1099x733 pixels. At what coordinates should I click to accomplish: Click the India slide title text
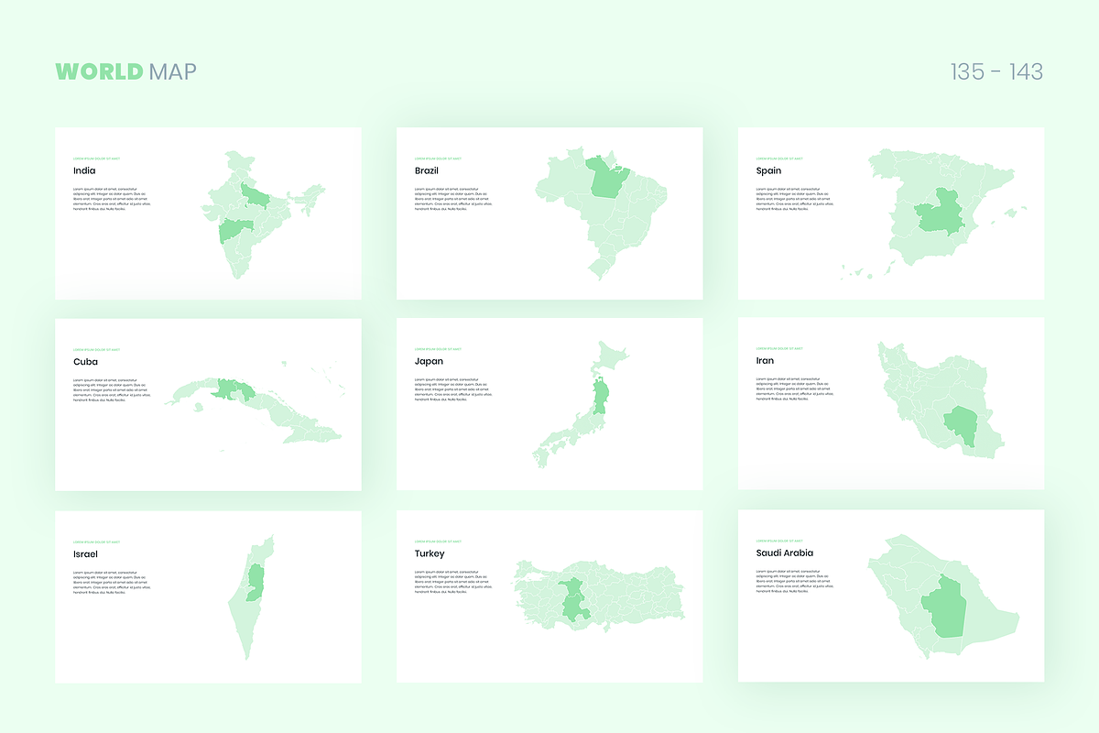84,170
